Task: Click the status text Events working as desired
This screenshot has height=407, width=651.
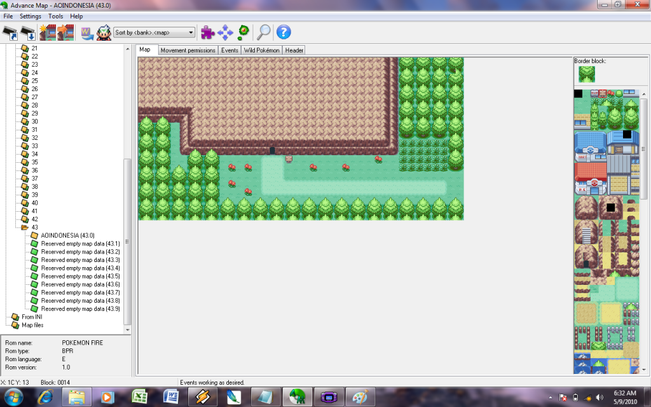Action: point(212,382)
